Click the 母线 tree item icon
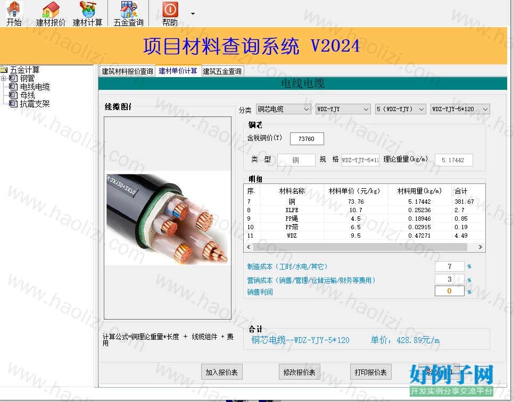513x402 pixels. [13, 95]
